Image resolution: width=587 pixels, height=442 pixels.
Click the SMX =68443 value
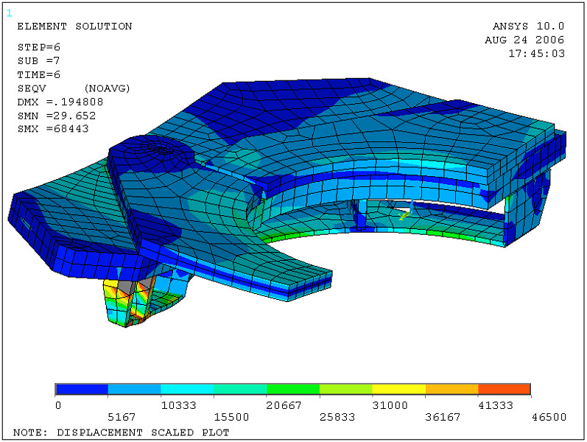53,129
